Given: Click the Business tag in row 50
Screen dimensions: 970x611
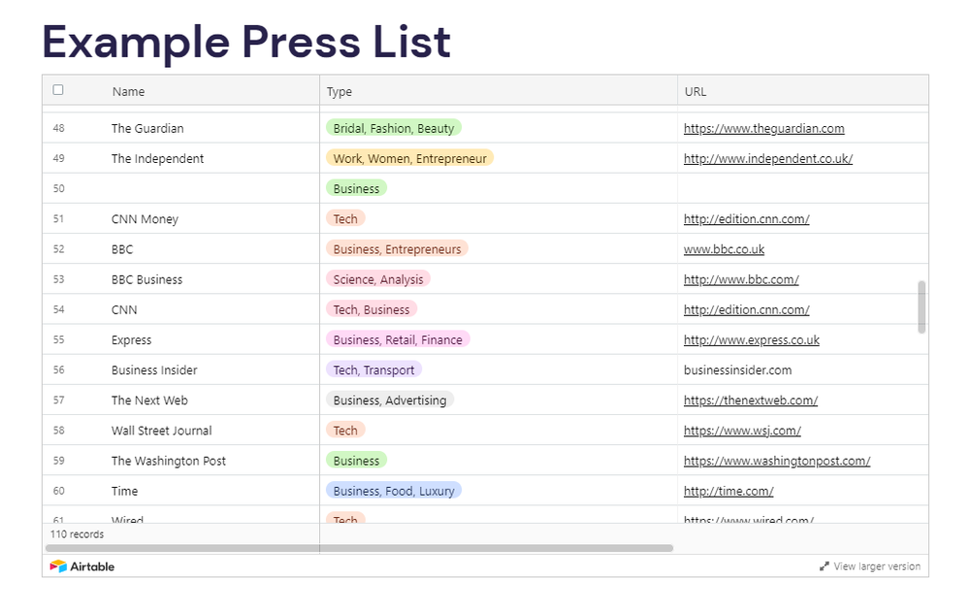Looking at the screenshot, I should click(x=356, y=188).
